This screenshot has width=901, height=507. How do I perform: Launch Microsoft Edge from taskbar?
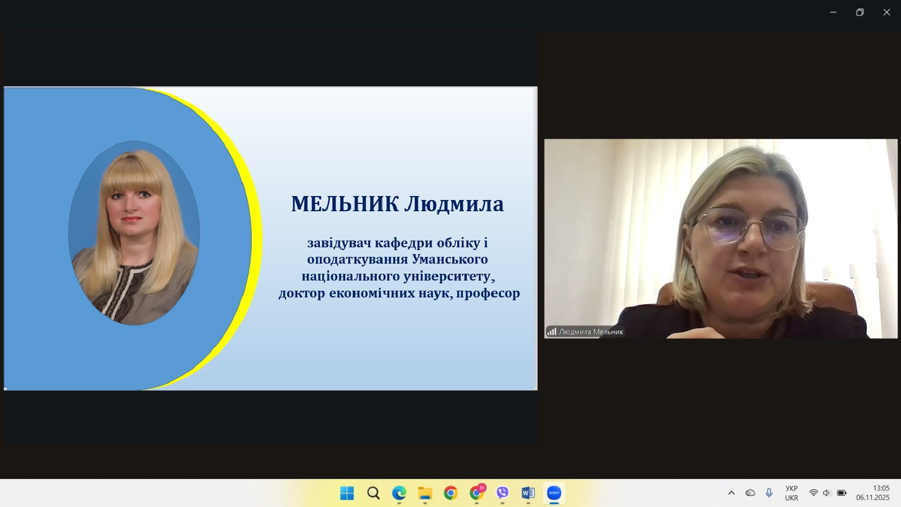[399, 493]
